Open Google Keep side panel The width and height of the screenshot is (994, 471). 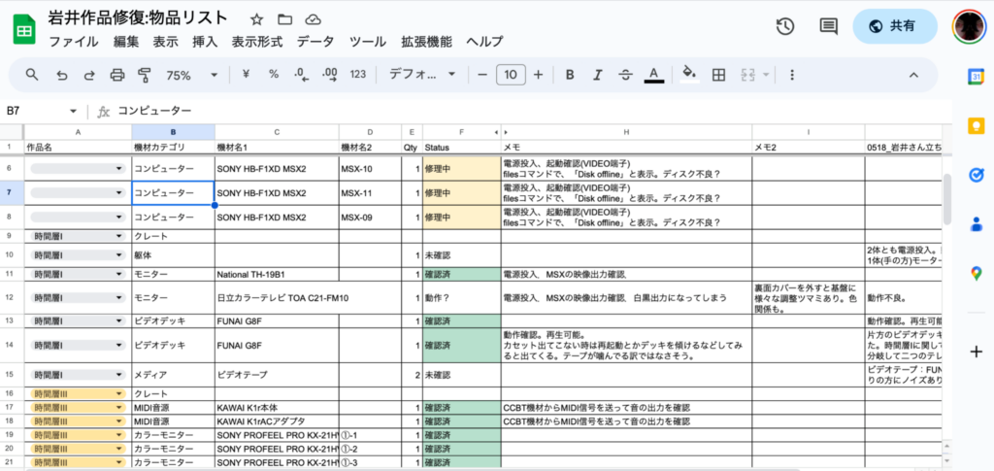coord(976,125)
